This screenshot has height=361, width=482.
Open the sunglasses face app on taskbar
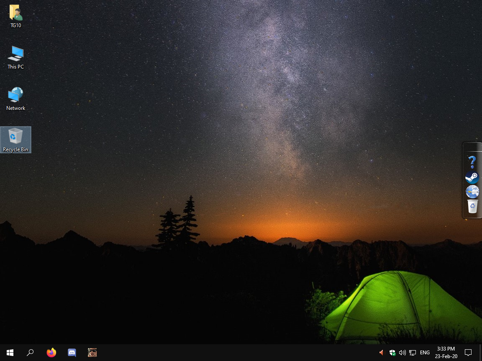coord(92,352)
